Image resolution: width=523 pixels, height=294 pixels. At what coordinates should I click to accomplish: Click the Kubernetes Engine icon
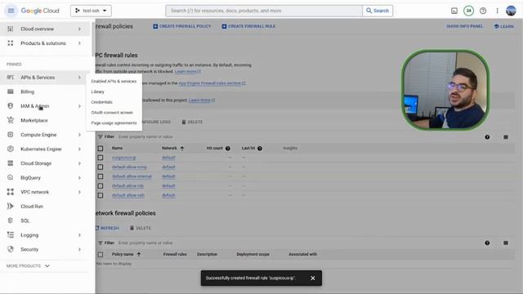coord(11,149)
